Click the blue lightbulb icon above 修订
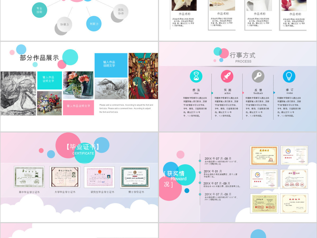 [x=289, y=76]
